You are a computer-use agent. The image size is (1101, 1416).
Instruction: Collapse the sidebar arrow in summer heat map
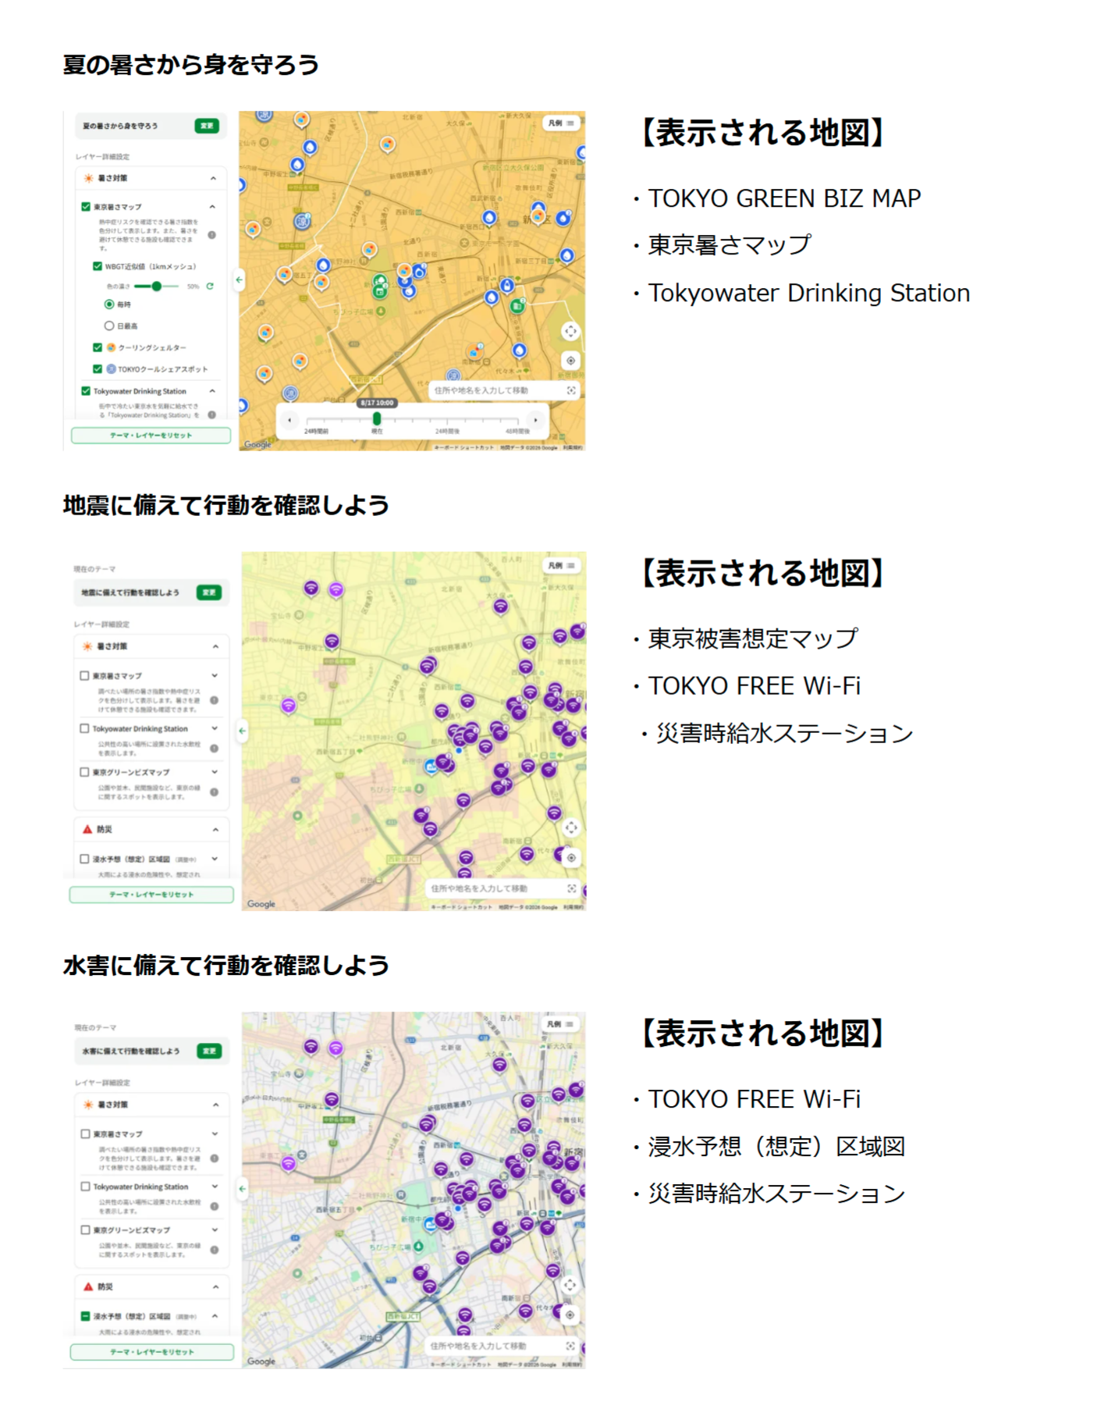click(x=240, y=279)
